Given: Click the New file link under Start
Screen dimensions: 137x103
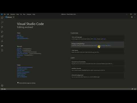Looking at the screenshot, I should coord(19,35).
